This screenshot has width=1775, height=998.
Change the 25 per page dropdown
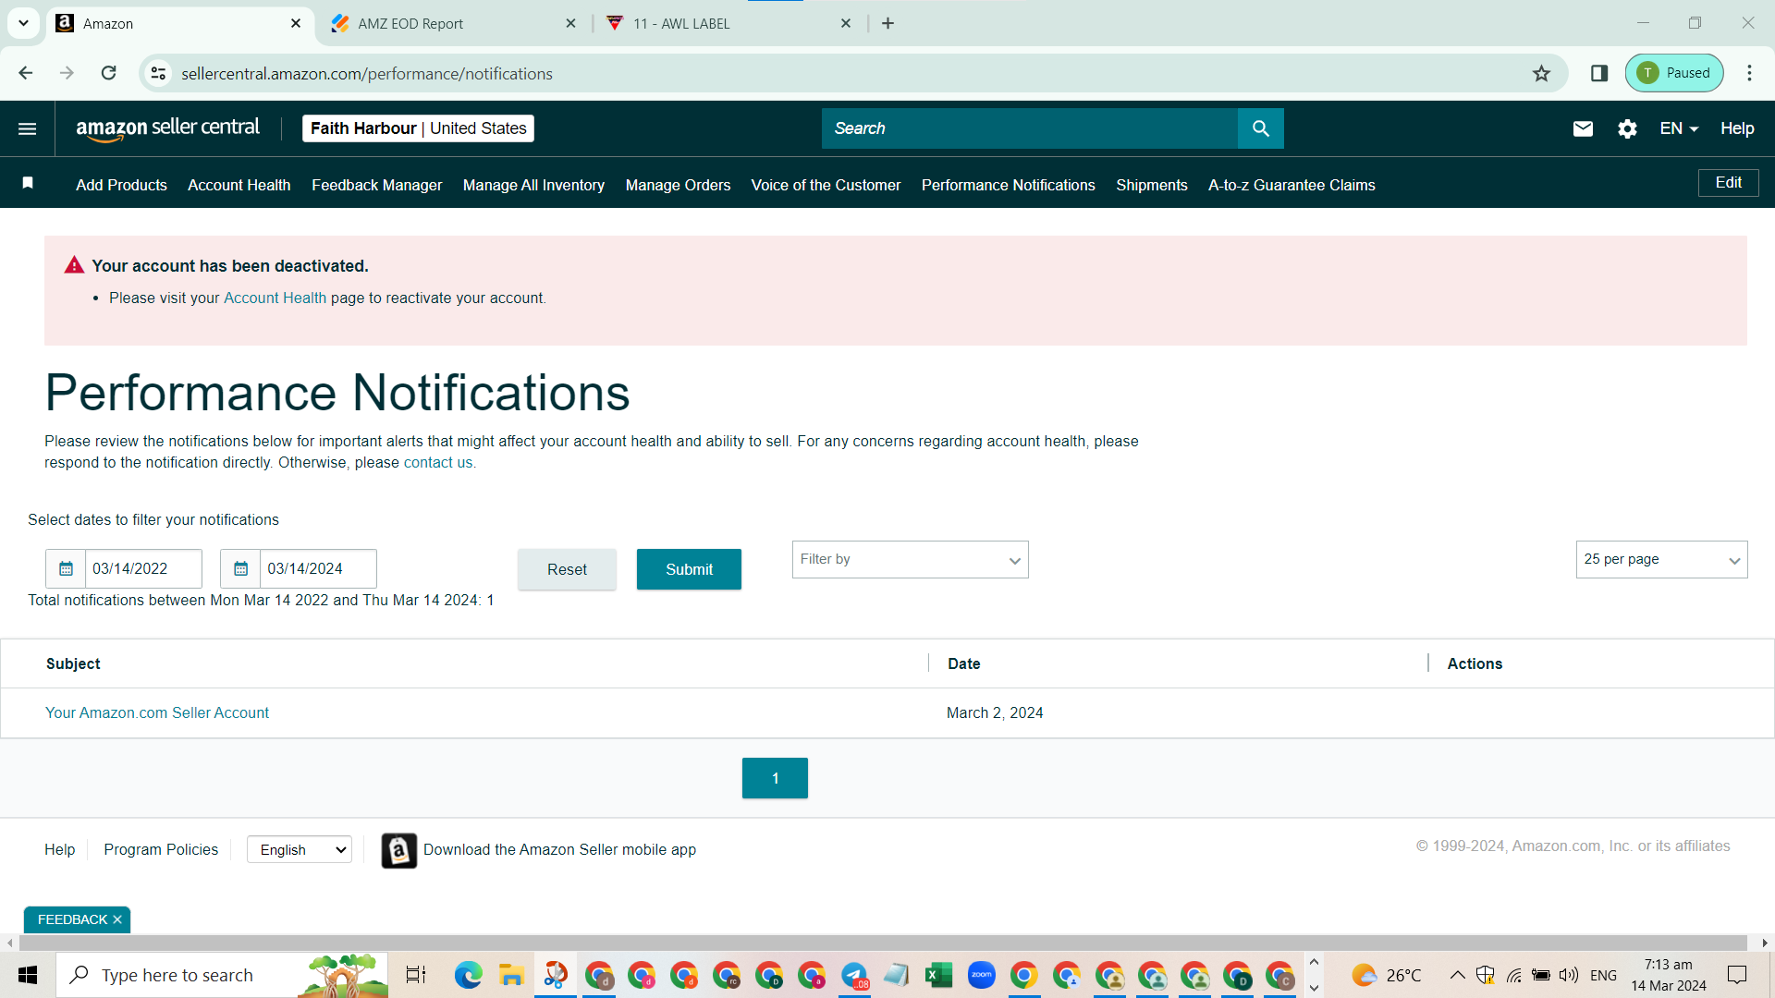coord(1661,560)
